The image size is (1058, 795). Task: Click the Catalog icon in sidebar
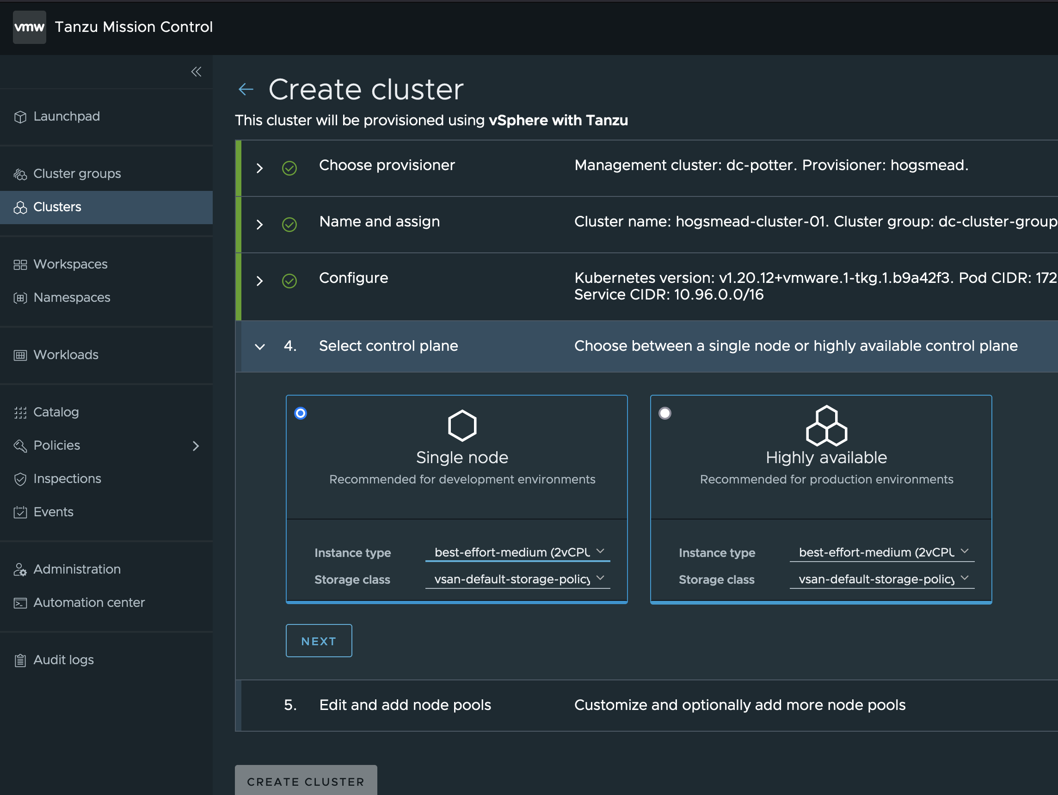20,412
